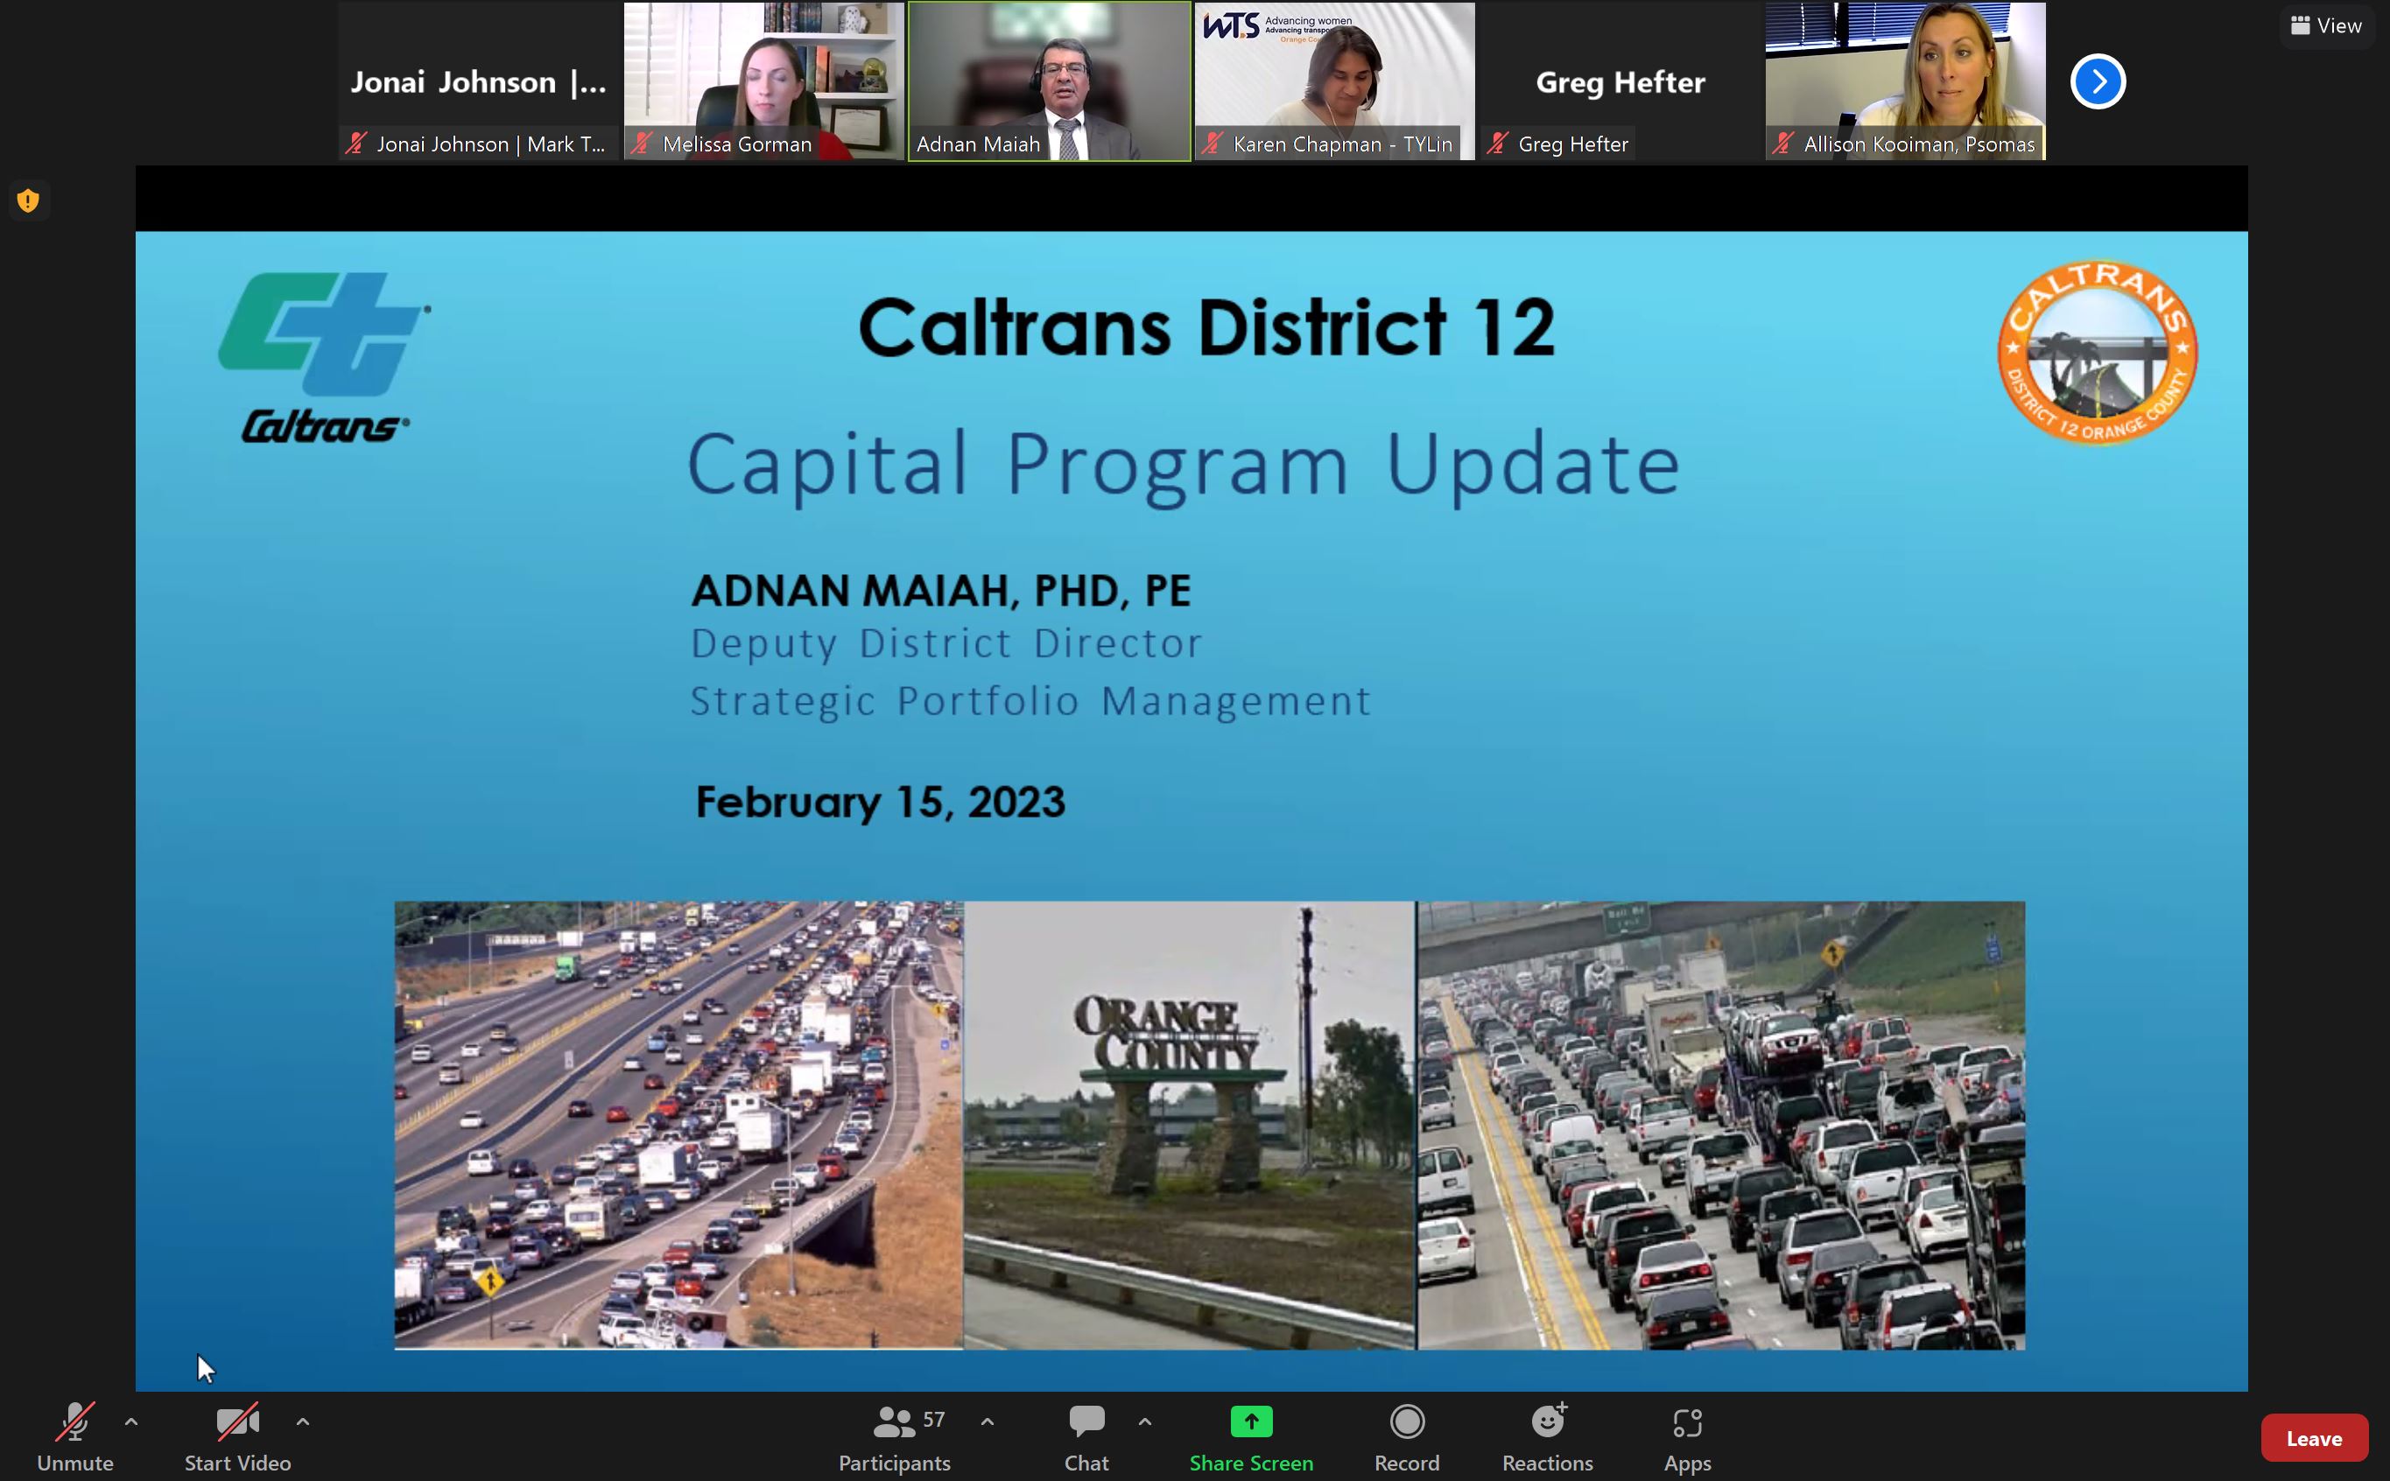
Task: Start recording with the Record button
Action: [x=1407, y=1436]
